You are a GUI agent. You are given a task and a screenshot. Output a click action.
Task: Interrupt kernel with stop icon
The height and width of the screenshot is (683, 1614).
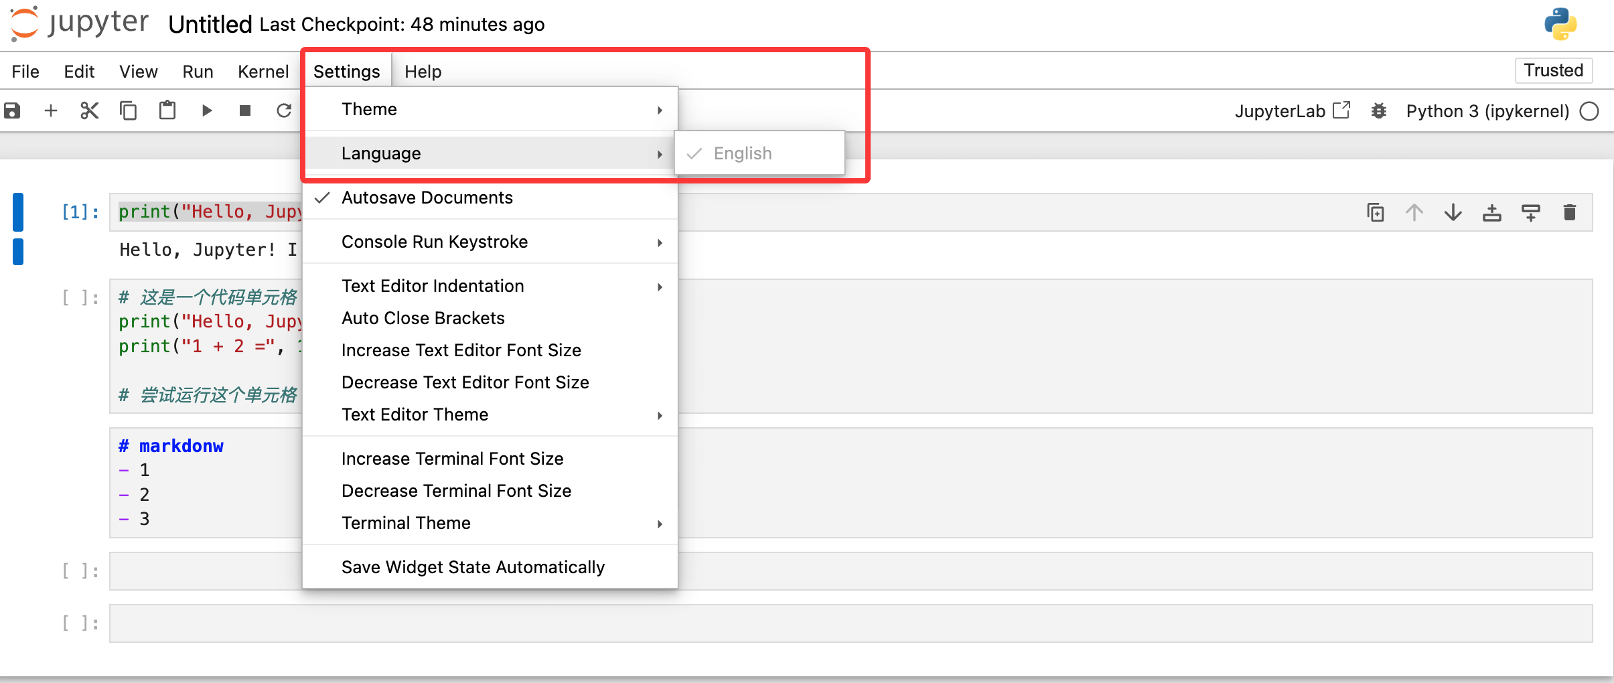[245, 110]
